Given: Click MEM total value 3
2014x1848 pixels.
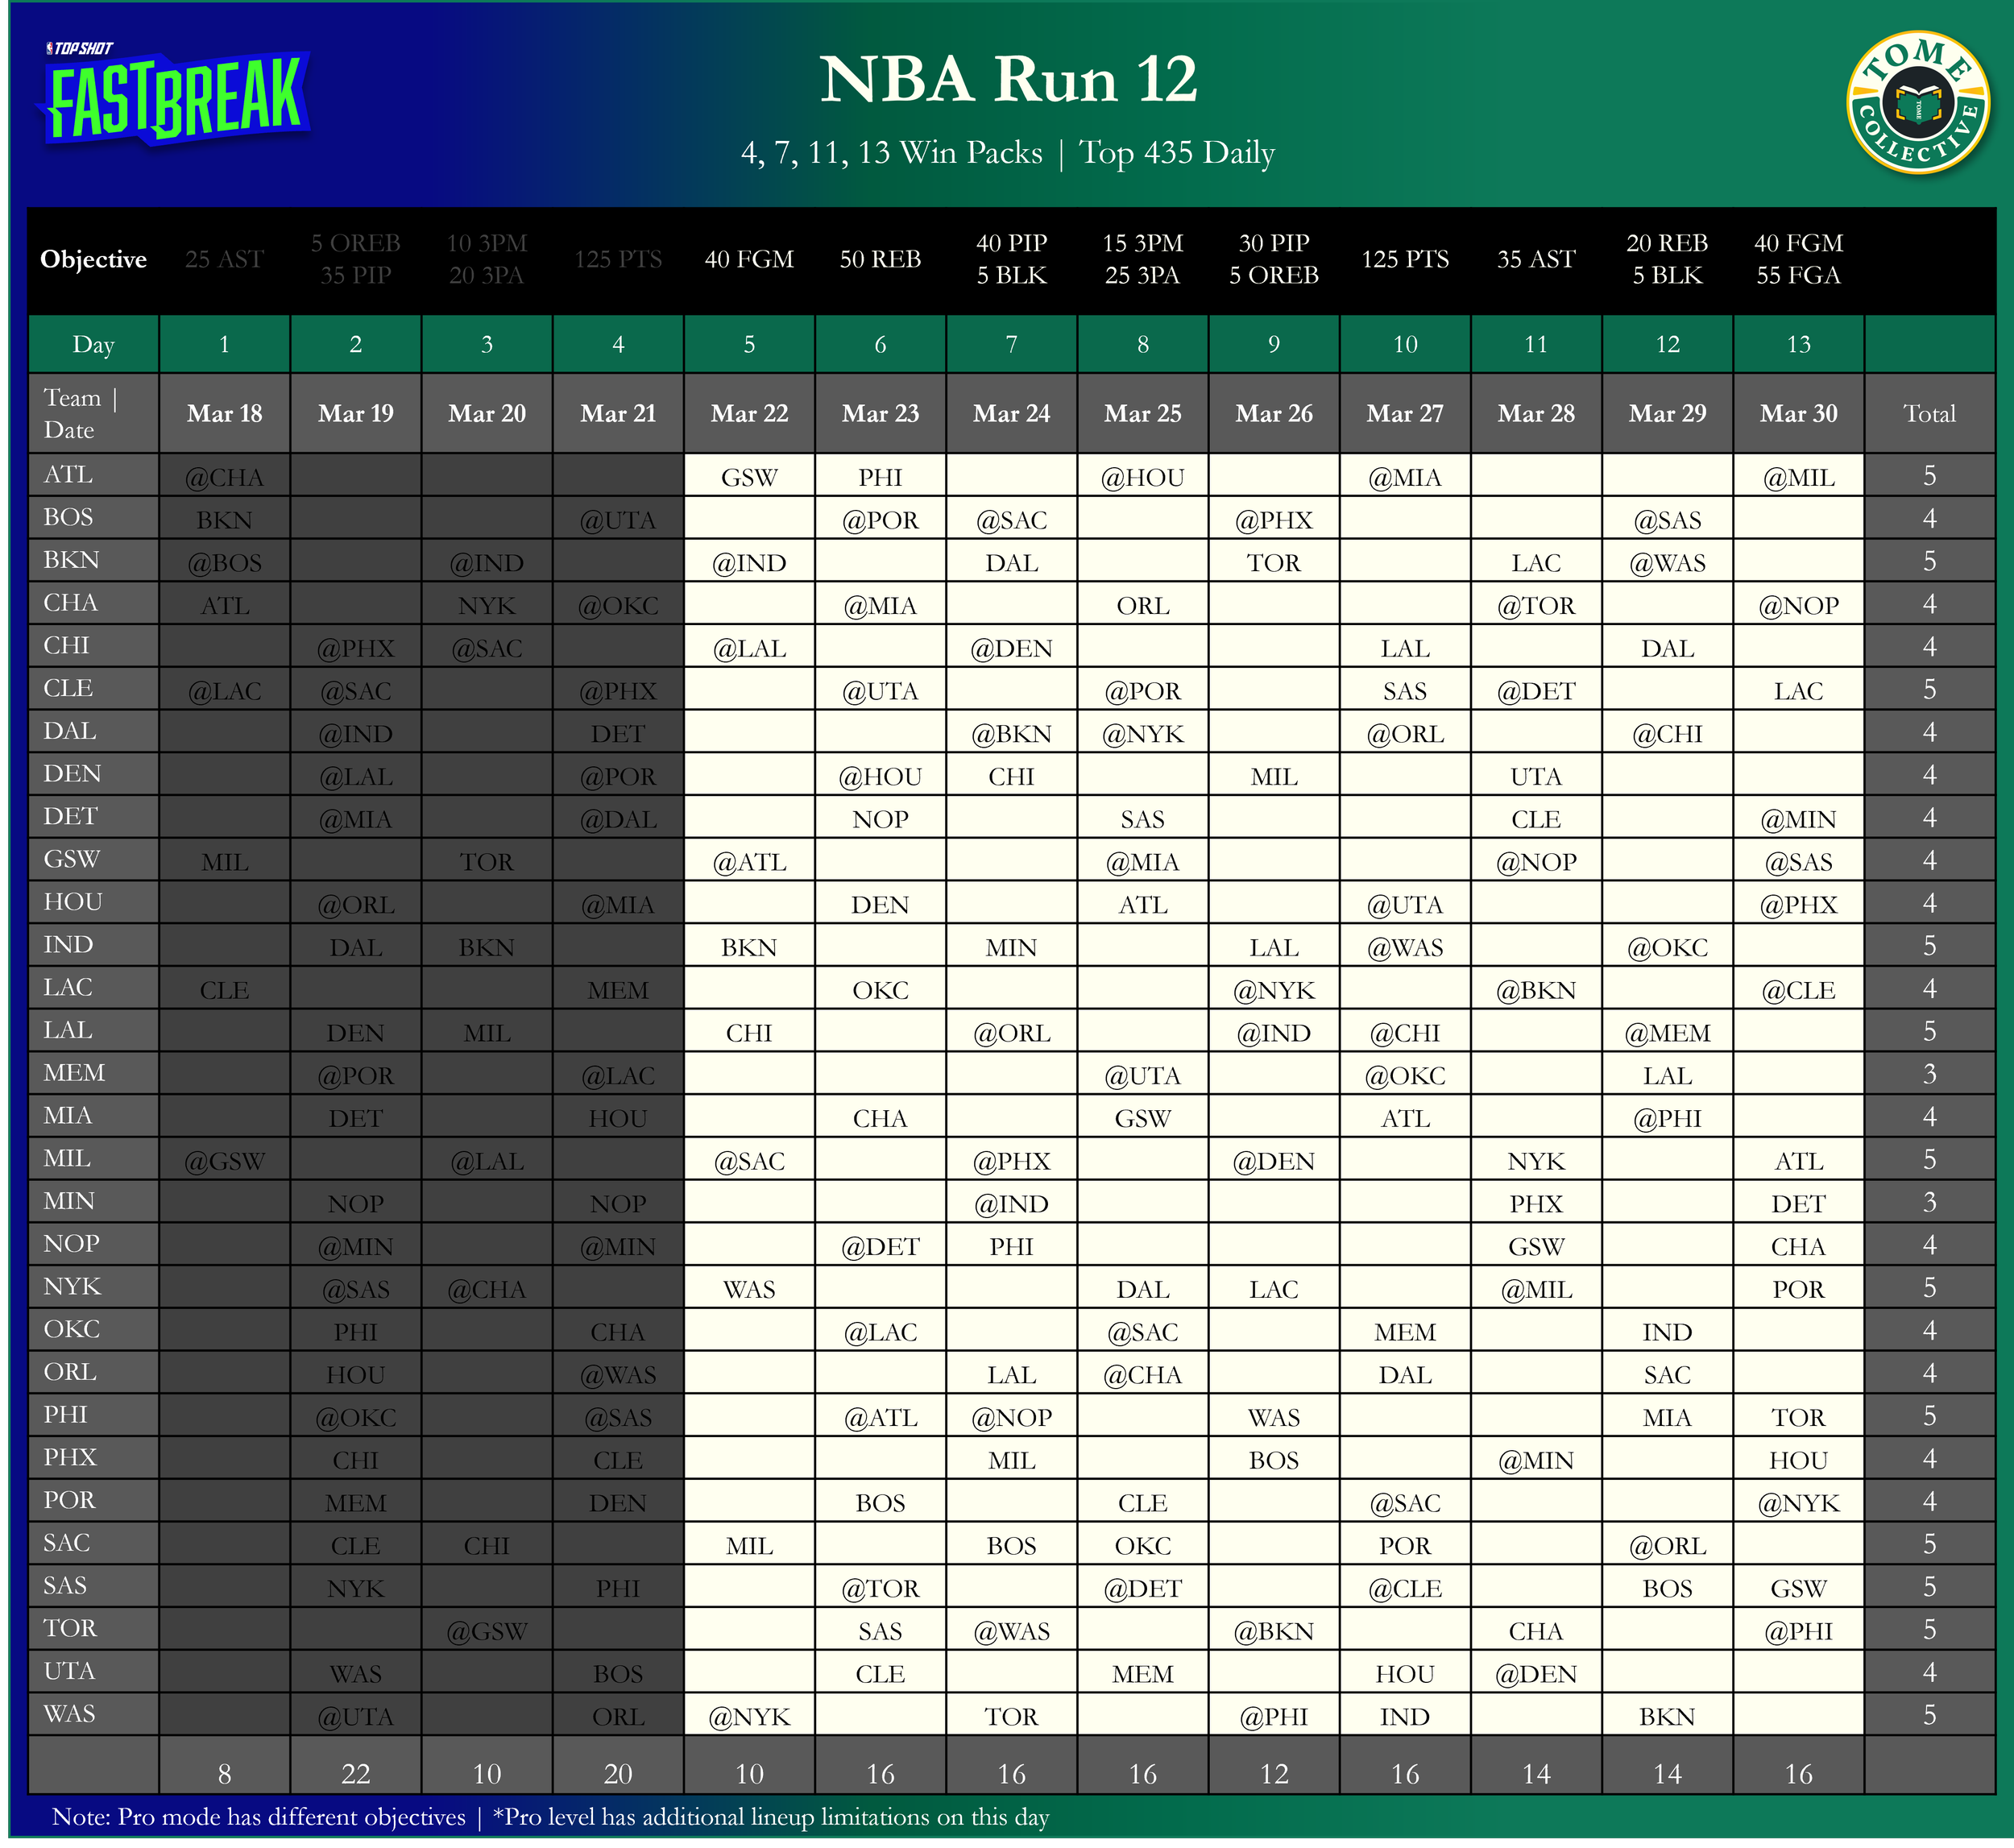Looking at the screenshot, I should tap(1929, 1073).
